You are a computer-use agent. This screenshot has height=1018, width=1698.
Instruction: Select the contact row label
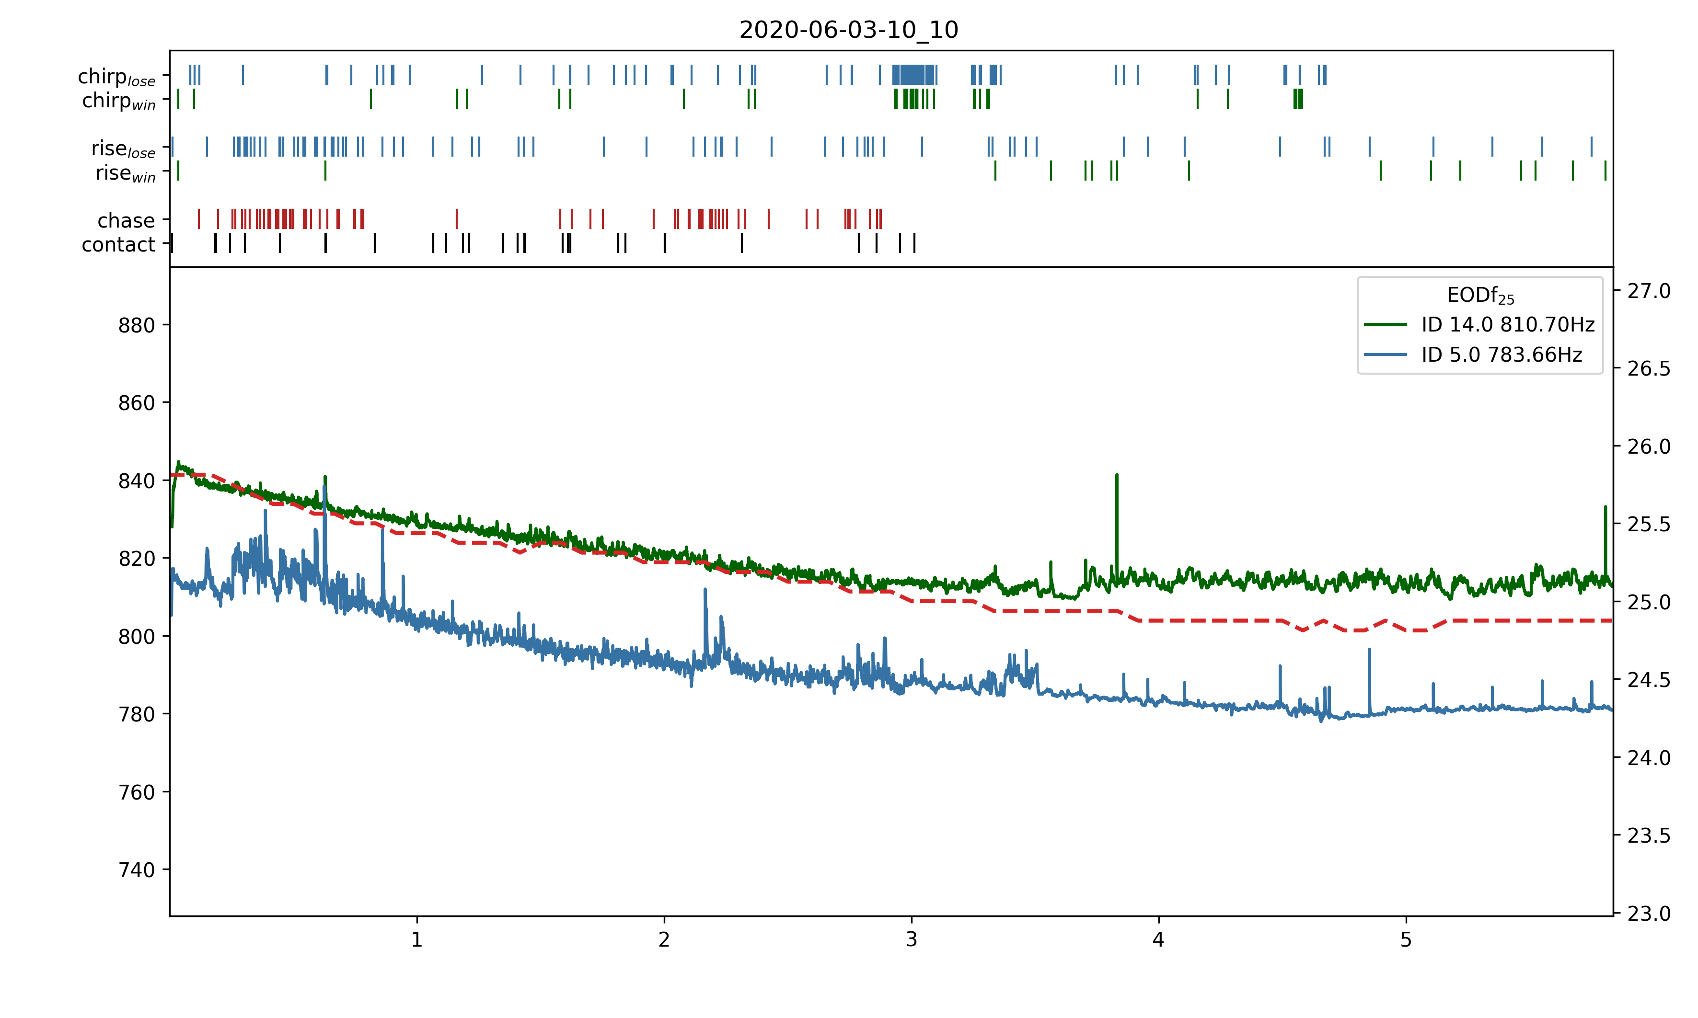(x=119, y=244)
